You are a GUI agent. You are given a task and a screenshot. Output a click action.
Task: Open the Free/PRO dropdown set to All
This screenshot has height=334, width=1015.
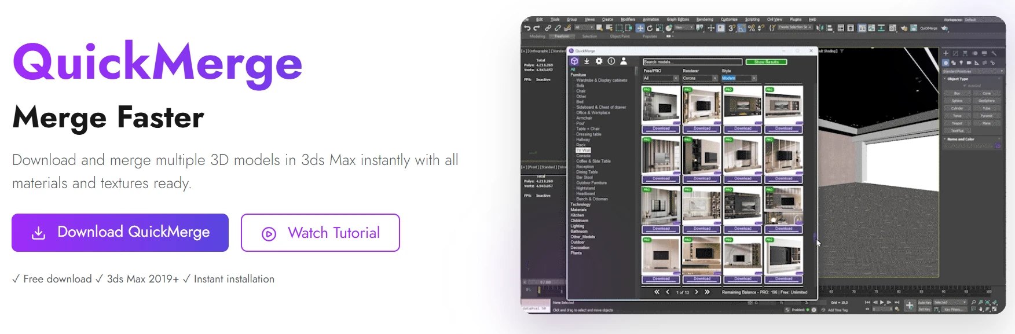661,78
